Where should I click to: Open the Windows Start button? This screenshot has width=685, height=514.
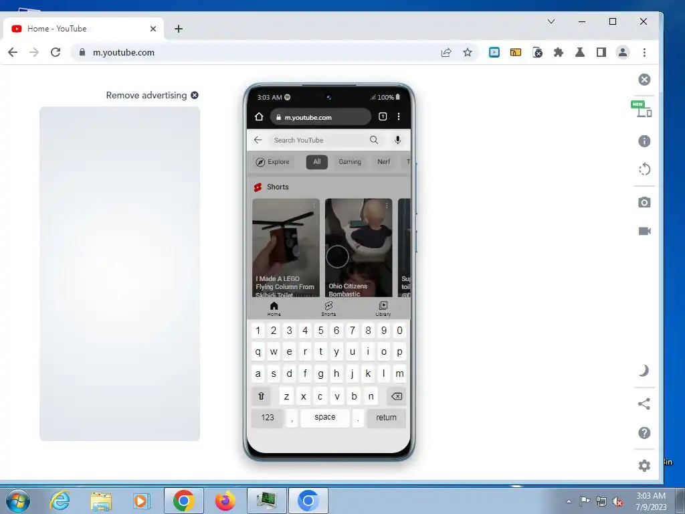pyautogui.click(x=17, y=501)
